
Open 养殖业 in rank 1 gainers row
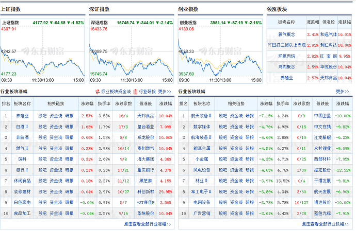point(22,116)
